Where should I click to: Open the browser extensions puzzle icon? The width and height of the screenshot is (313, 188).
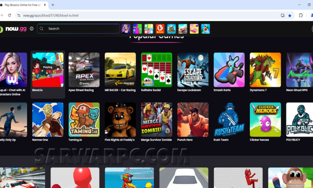click(301, 15)
